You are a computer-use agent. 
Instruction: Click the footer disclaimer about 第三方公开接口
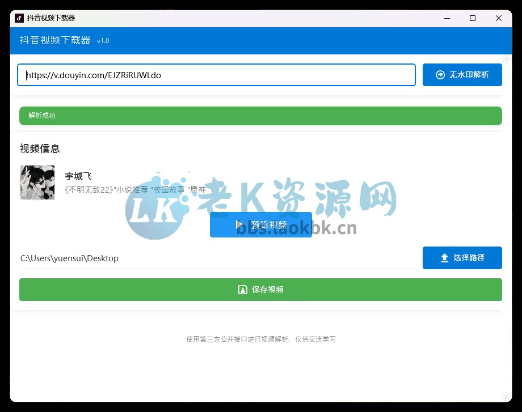[x=260, y=339]
